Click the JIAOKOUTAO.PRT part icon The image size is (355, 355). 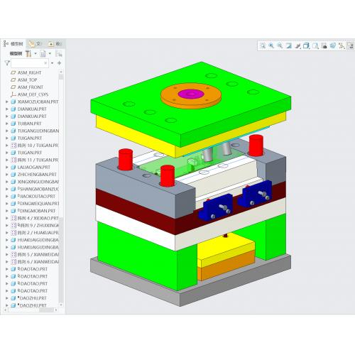coord(13,197)
